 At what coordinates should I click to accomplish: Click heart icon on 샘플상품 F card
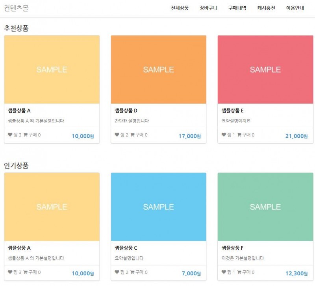point(224,272)
